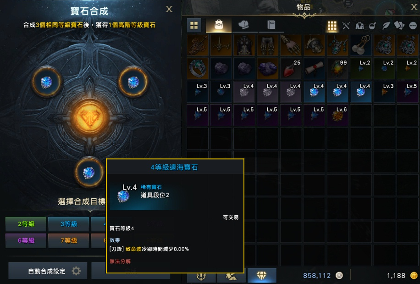Filter inventory by armor outfit icon
Screen dimensions: 420x284
tap(359, 26)
